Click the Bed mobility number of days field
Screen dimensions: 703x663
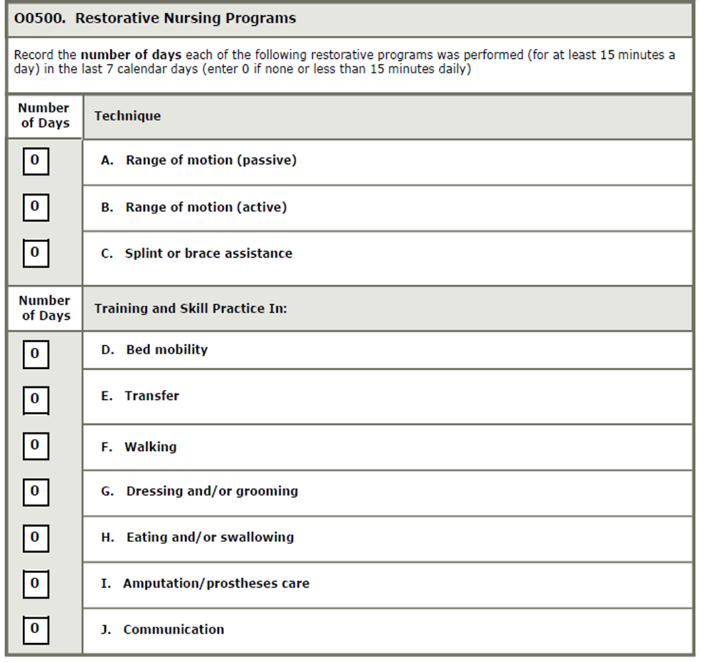click(x=35, y=354)
